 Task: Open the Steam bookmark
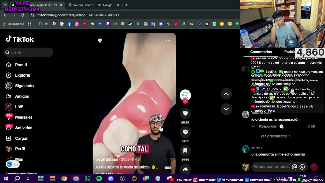(x=130, y=24)
